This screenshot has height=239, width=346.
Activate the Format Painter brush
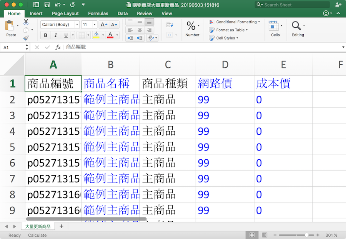point(26,38)
